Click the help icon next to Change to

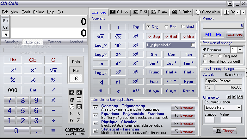[x=240, y=97]
